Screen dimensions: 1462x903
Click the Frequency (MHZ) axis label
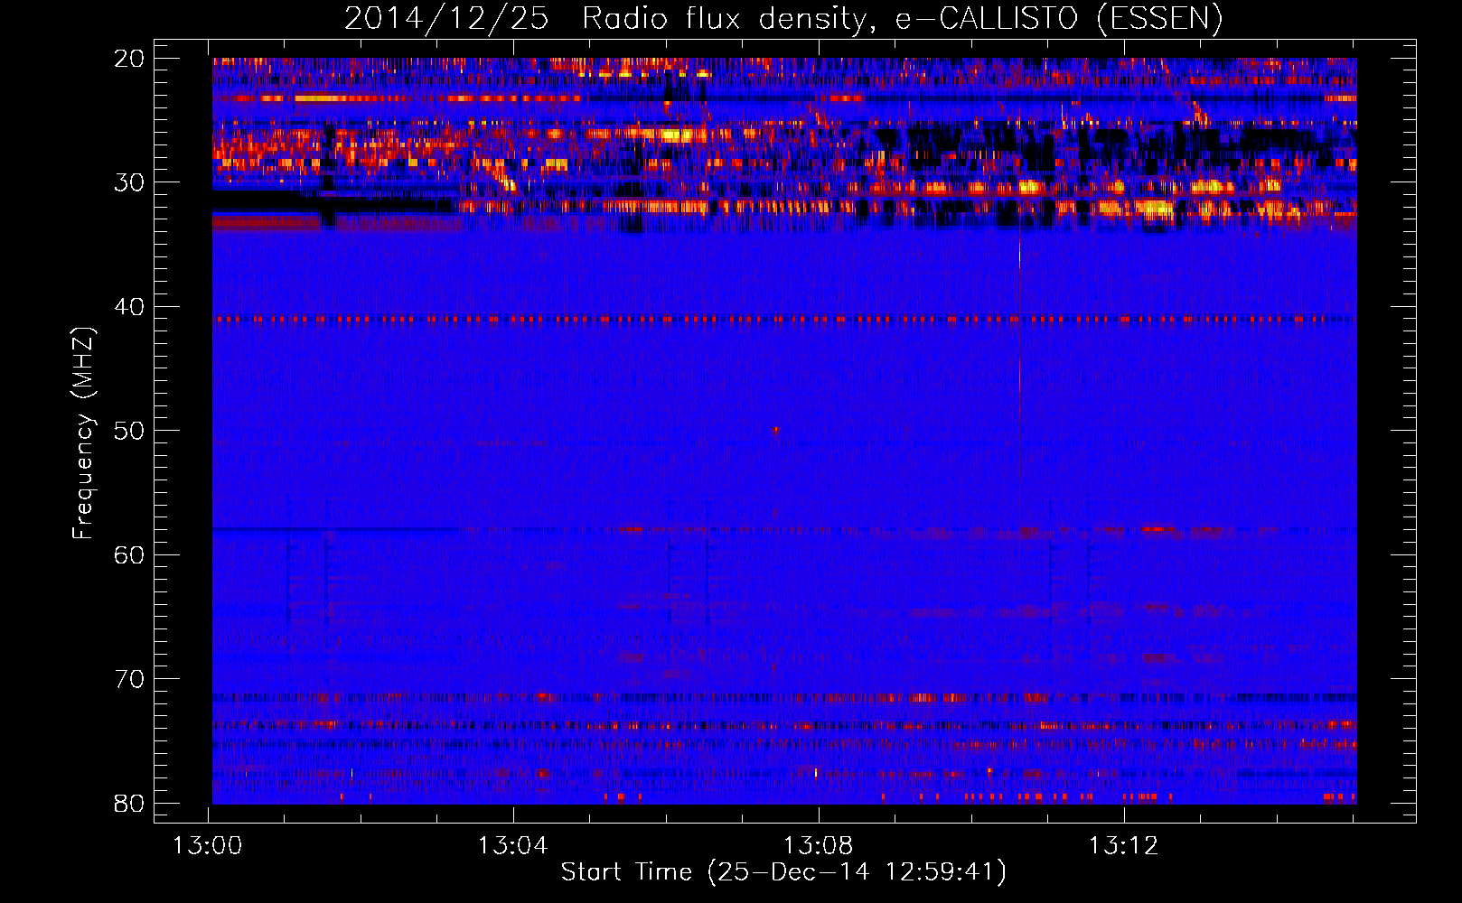point(83,433)
